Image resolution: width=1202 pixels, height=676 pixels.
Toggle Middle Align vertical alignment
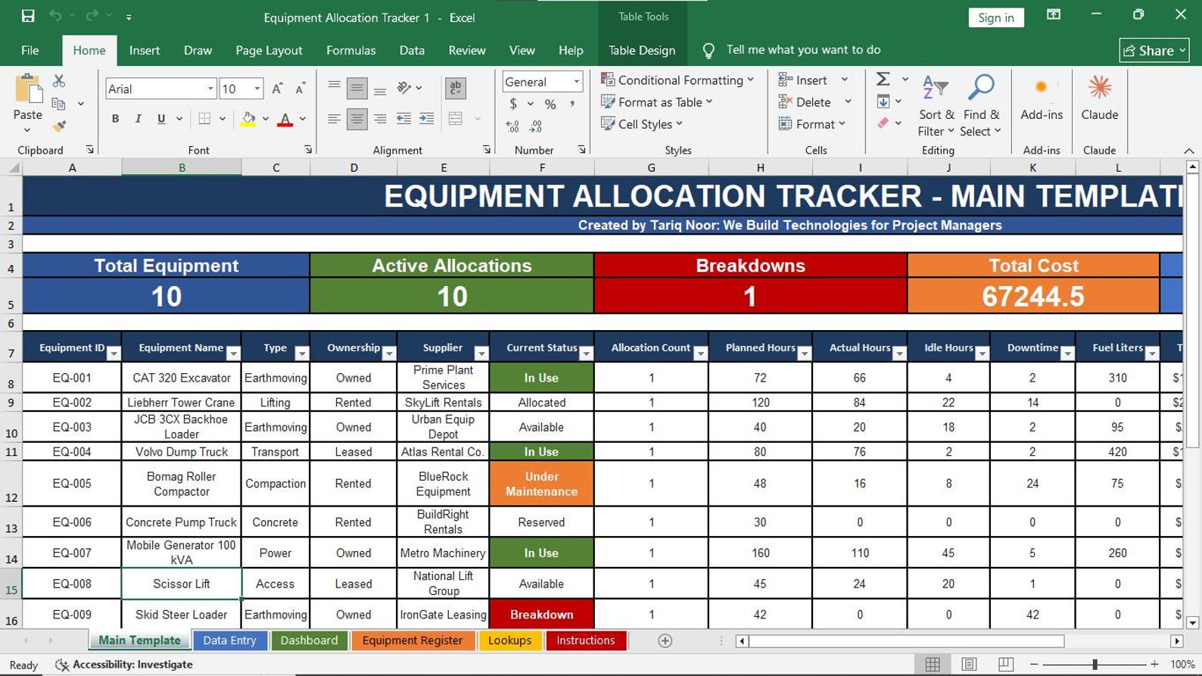[357, 88]
